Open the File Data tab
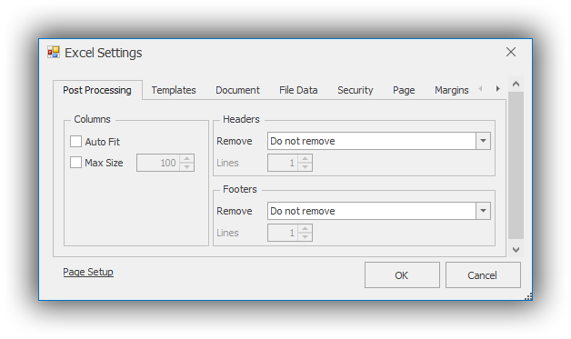This screenshot has width=571, height=339. tap(298, 90)
